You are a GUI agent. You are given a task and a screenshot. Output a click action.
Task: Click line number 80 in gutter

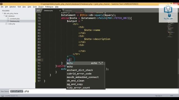point(39,30)
